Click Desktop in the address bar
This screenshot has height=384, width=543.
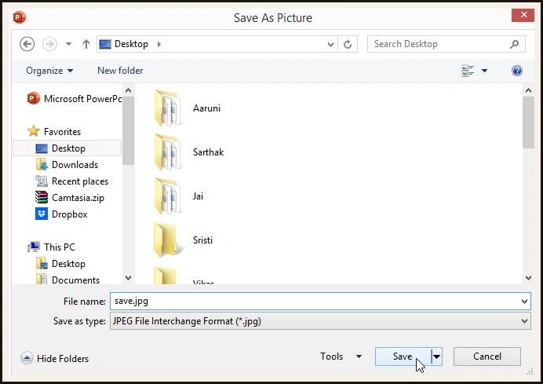(x=131, y=44)
